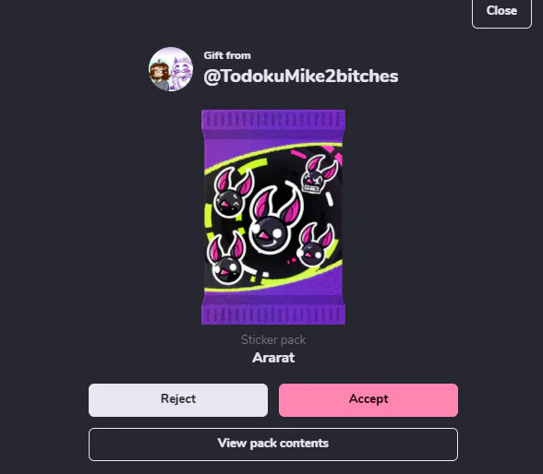
Task: Click the angry bat sticker at top right
Action: (x=319, y=174)
